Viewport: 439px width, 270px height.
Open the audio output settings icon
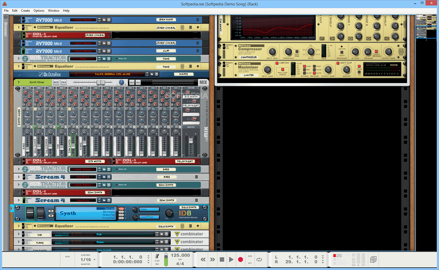coord(373,259)
